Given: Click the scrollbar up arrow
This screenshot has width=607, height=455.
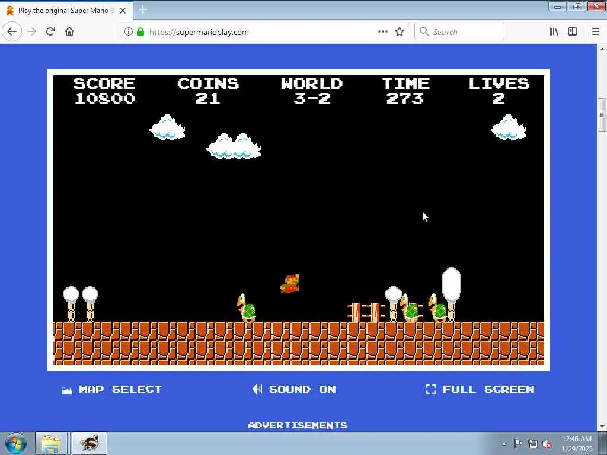Looking at the screenshot, I should click(602, 49).
